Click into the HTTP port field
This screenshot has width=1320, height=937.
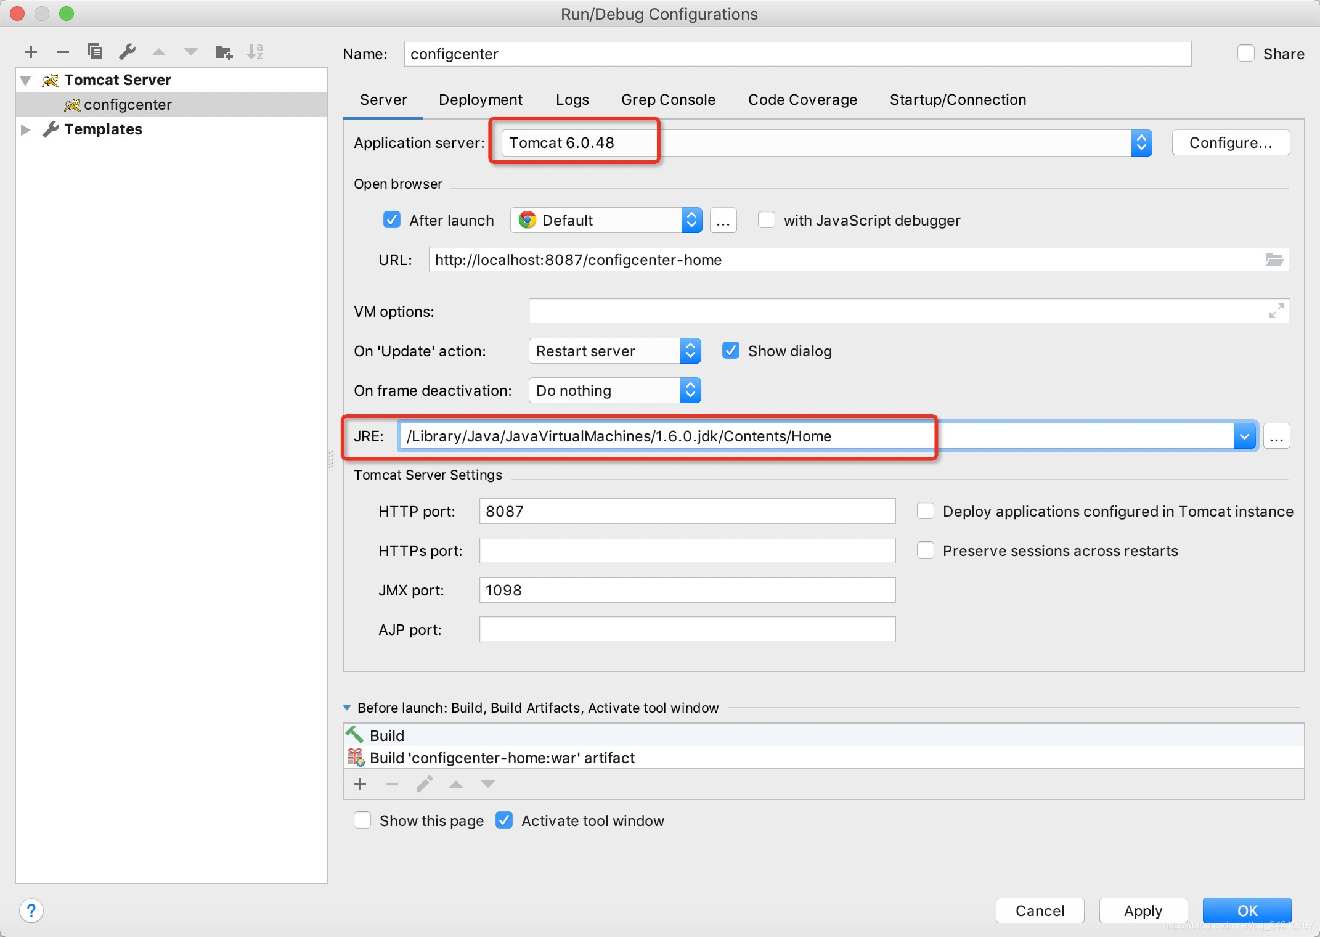(x=686, y=511)
